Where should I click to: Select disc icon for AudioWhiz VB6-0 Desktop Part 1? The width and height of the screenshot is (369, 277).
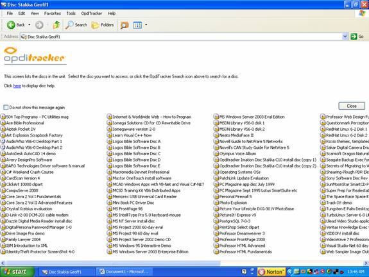click(x=3, y=141)
